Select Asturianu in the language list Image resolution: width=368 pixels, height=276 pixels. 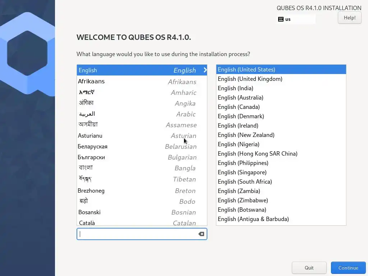(142, 135)
